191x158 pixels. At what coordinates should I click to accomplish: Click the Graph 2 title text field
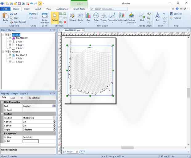pyautogui.click(x=37, y=106)
